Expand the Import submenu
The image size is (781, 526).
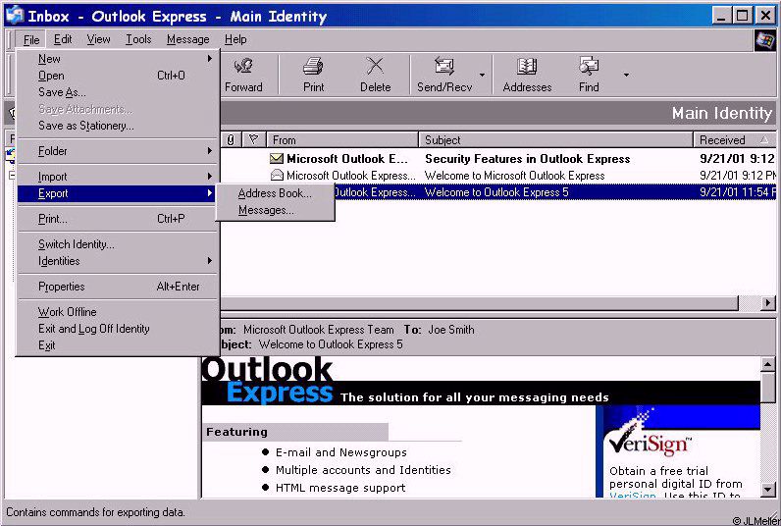tap(117, 177)
